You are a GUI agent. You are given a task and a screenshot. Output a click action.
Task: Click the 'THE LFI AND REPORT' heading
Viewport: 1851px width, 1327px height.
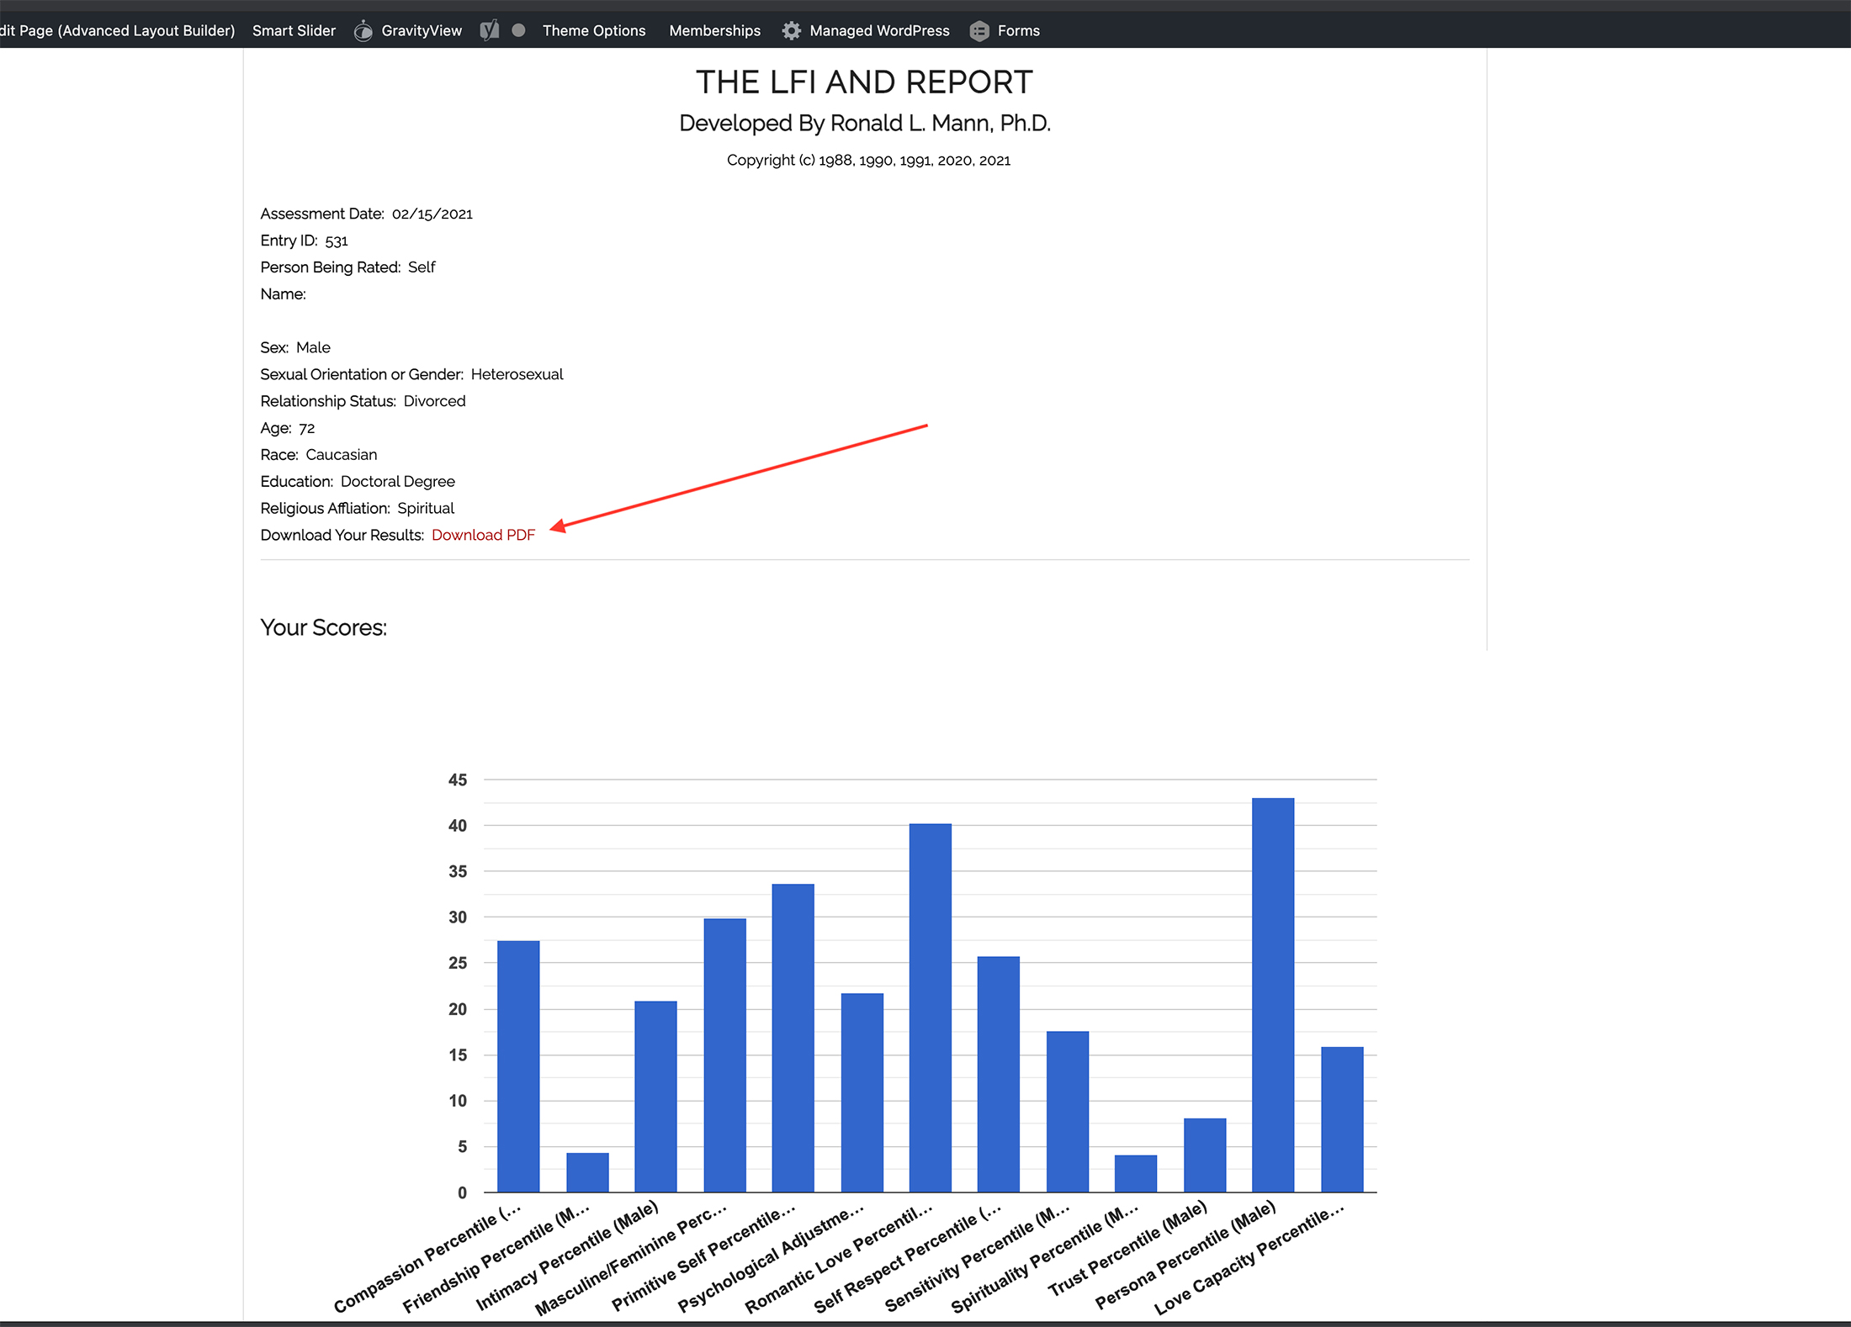click(x=864, y=82)
